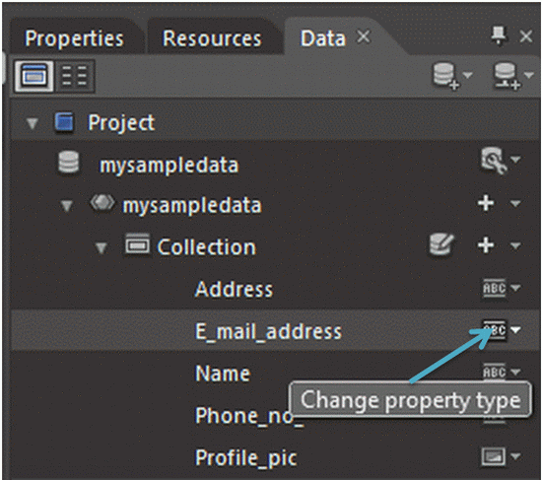Open the Create sample data dropdown arrow
Image resolution: width=542 pixels, height=480 pixels.
point(467,75)
